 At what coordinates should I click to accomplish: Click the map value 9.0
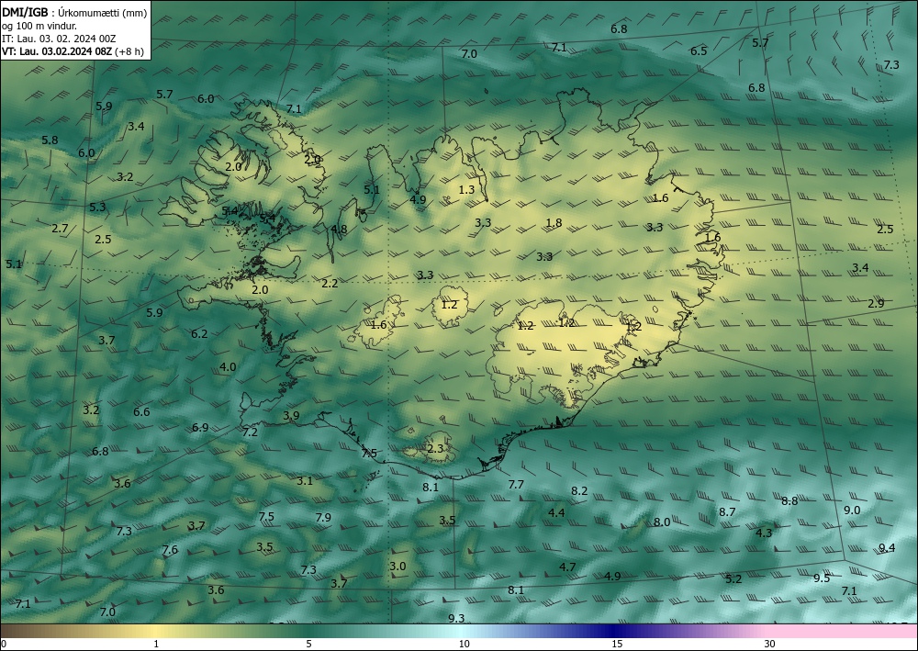click(852, 510)
